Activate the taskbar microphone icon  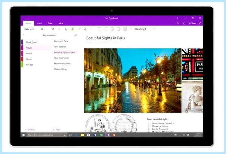click(x=64, y=135)
